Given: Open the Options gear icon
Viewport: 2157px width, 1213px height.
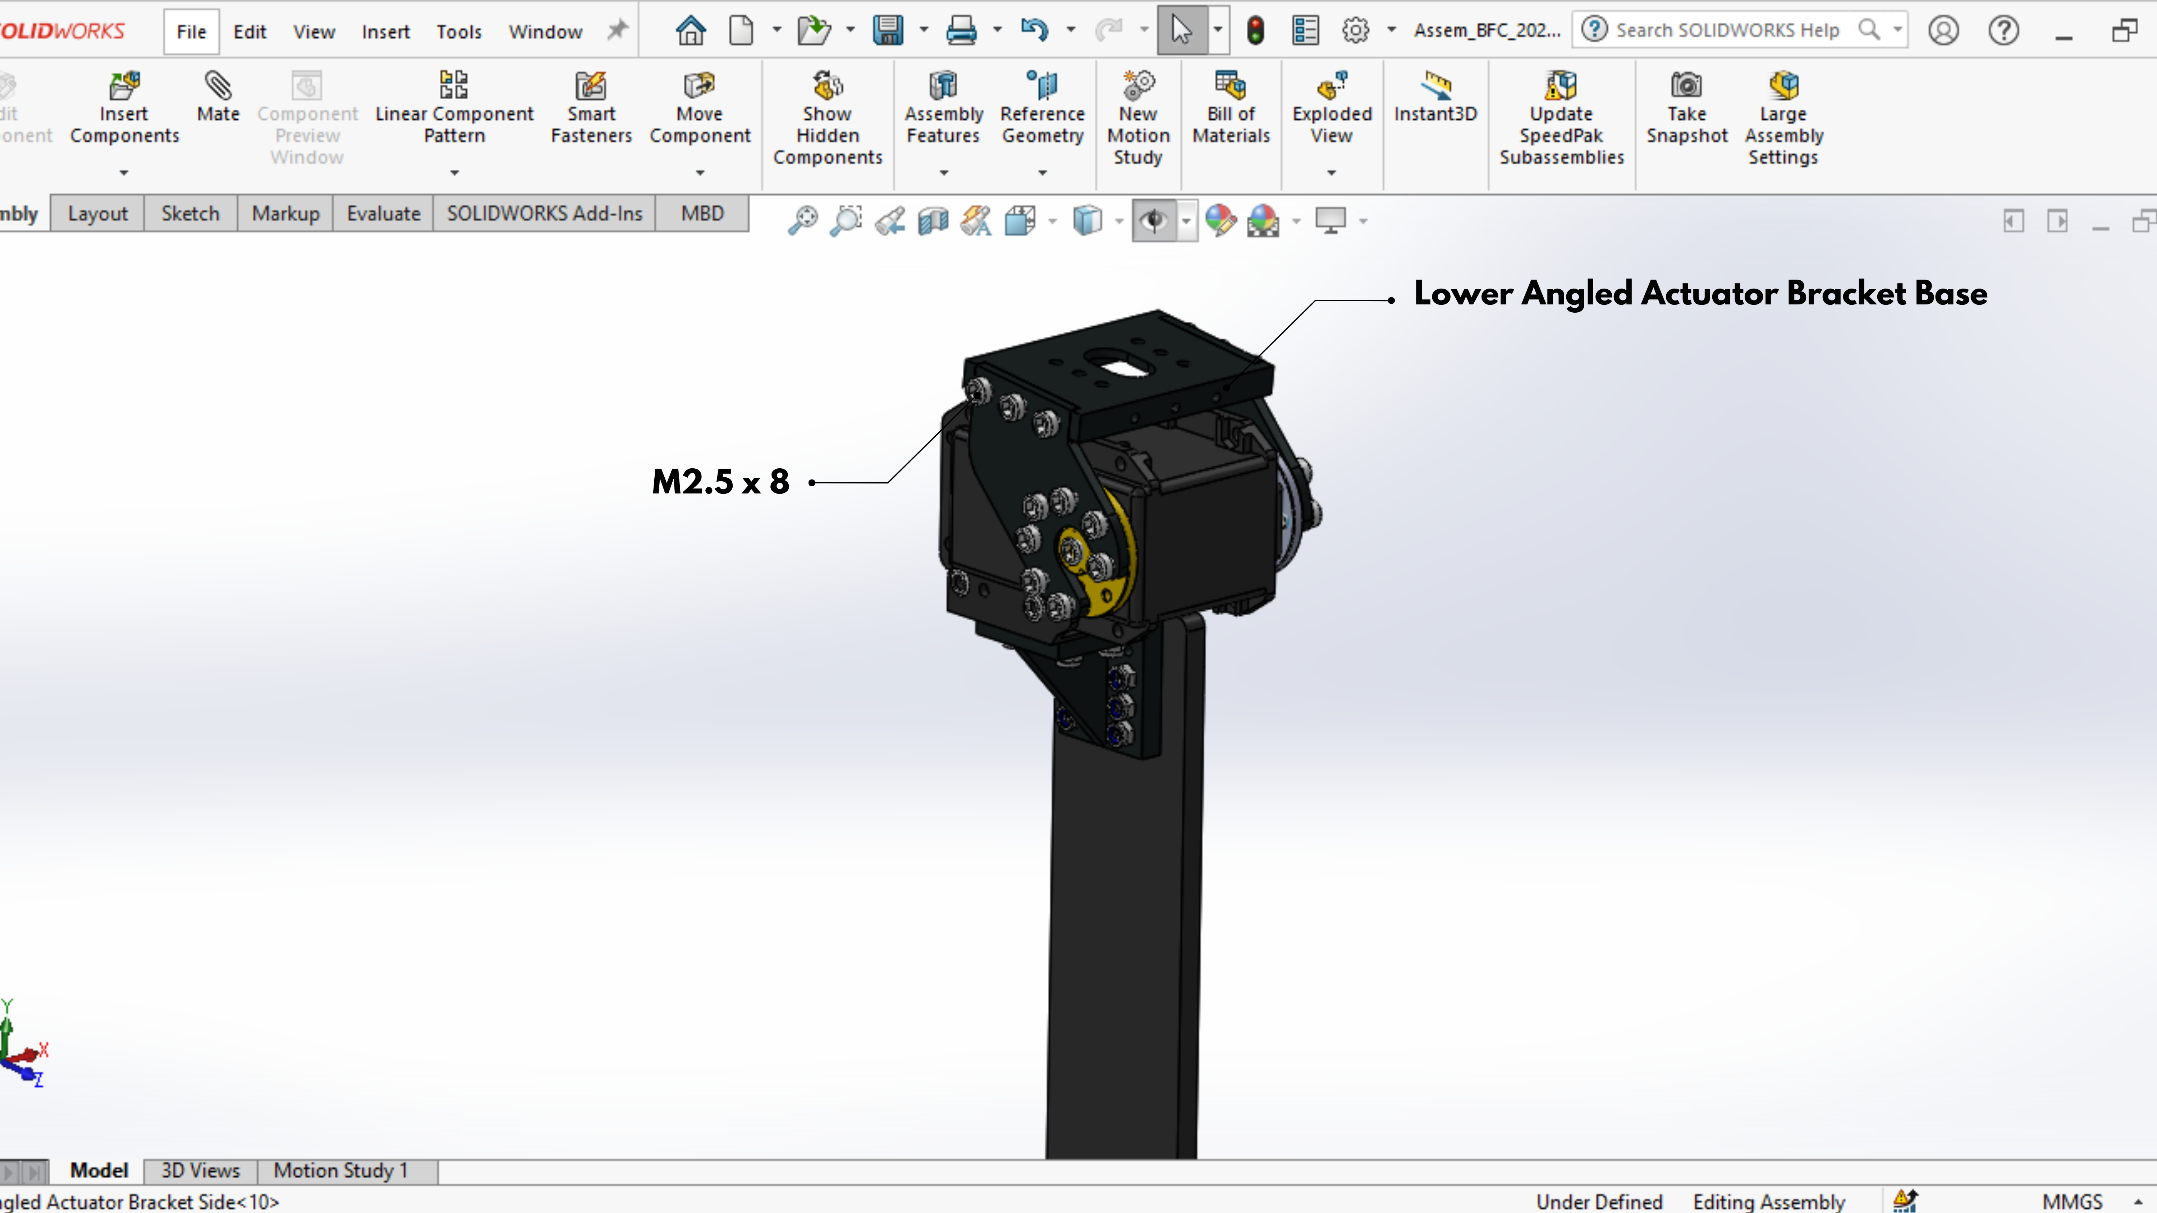Looking at the screenshot, I should 1356,30.
